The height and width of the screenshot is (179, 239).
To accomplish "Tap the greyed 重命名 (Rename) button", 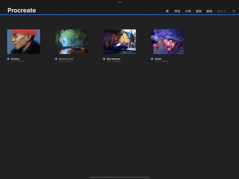I will click(221, 11).
